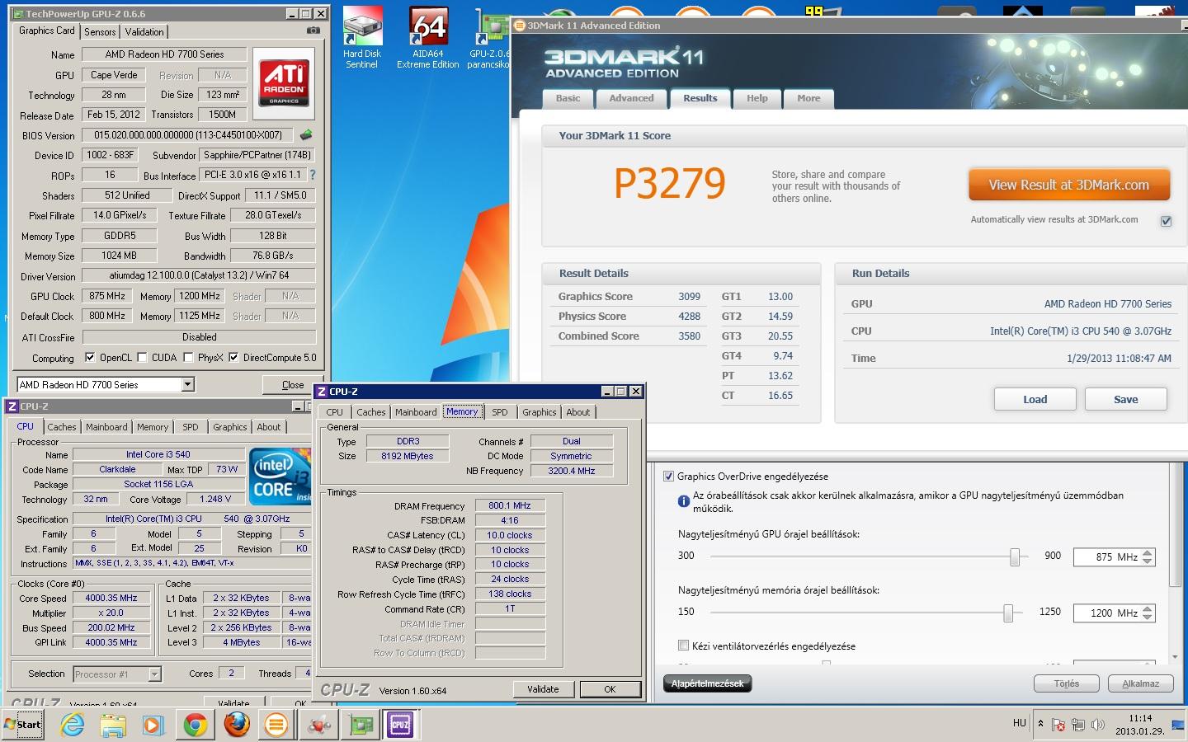Click the volume speaker tray icon
Viewport: 1188px width, 742px height.
[1097, 725]
